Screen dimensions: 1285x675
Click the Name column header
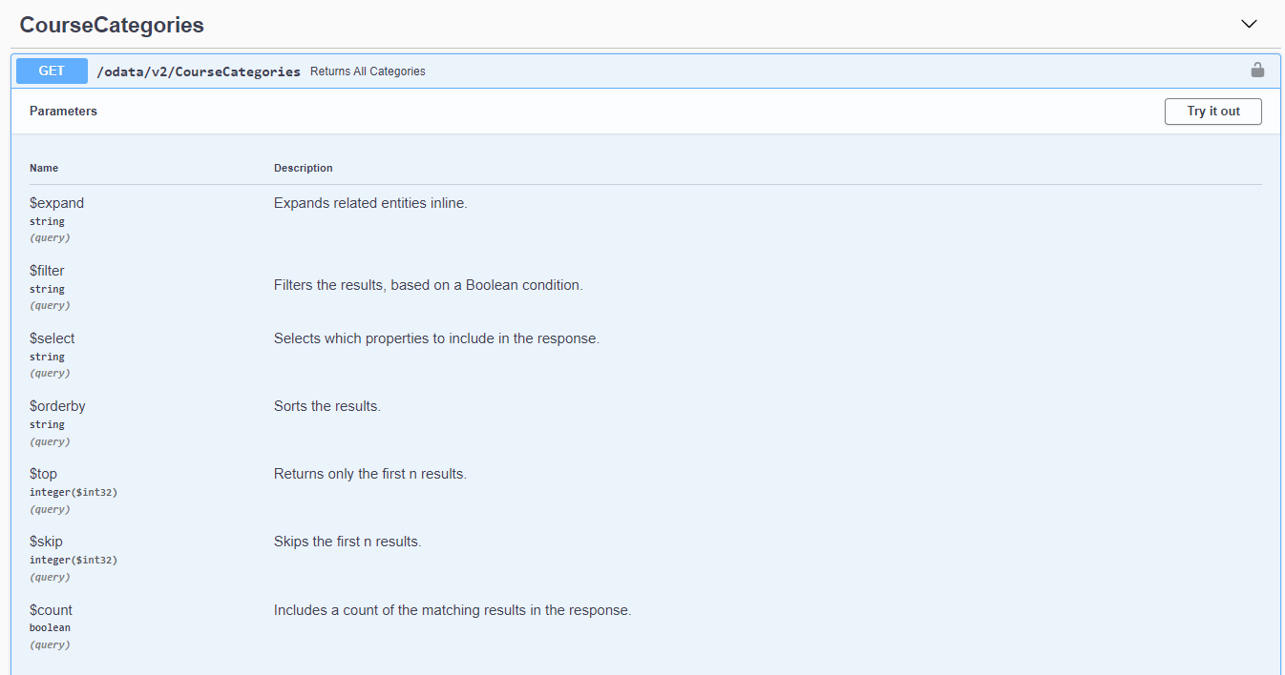click(44, 168)
